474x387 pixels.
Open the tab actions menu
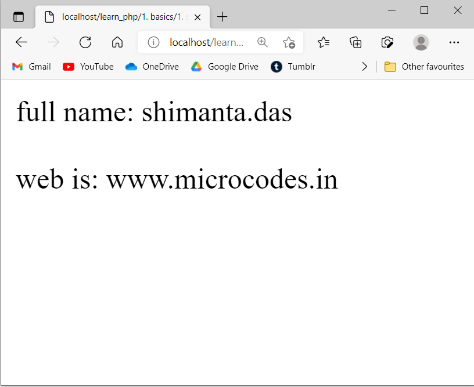[x=19, y=17]
